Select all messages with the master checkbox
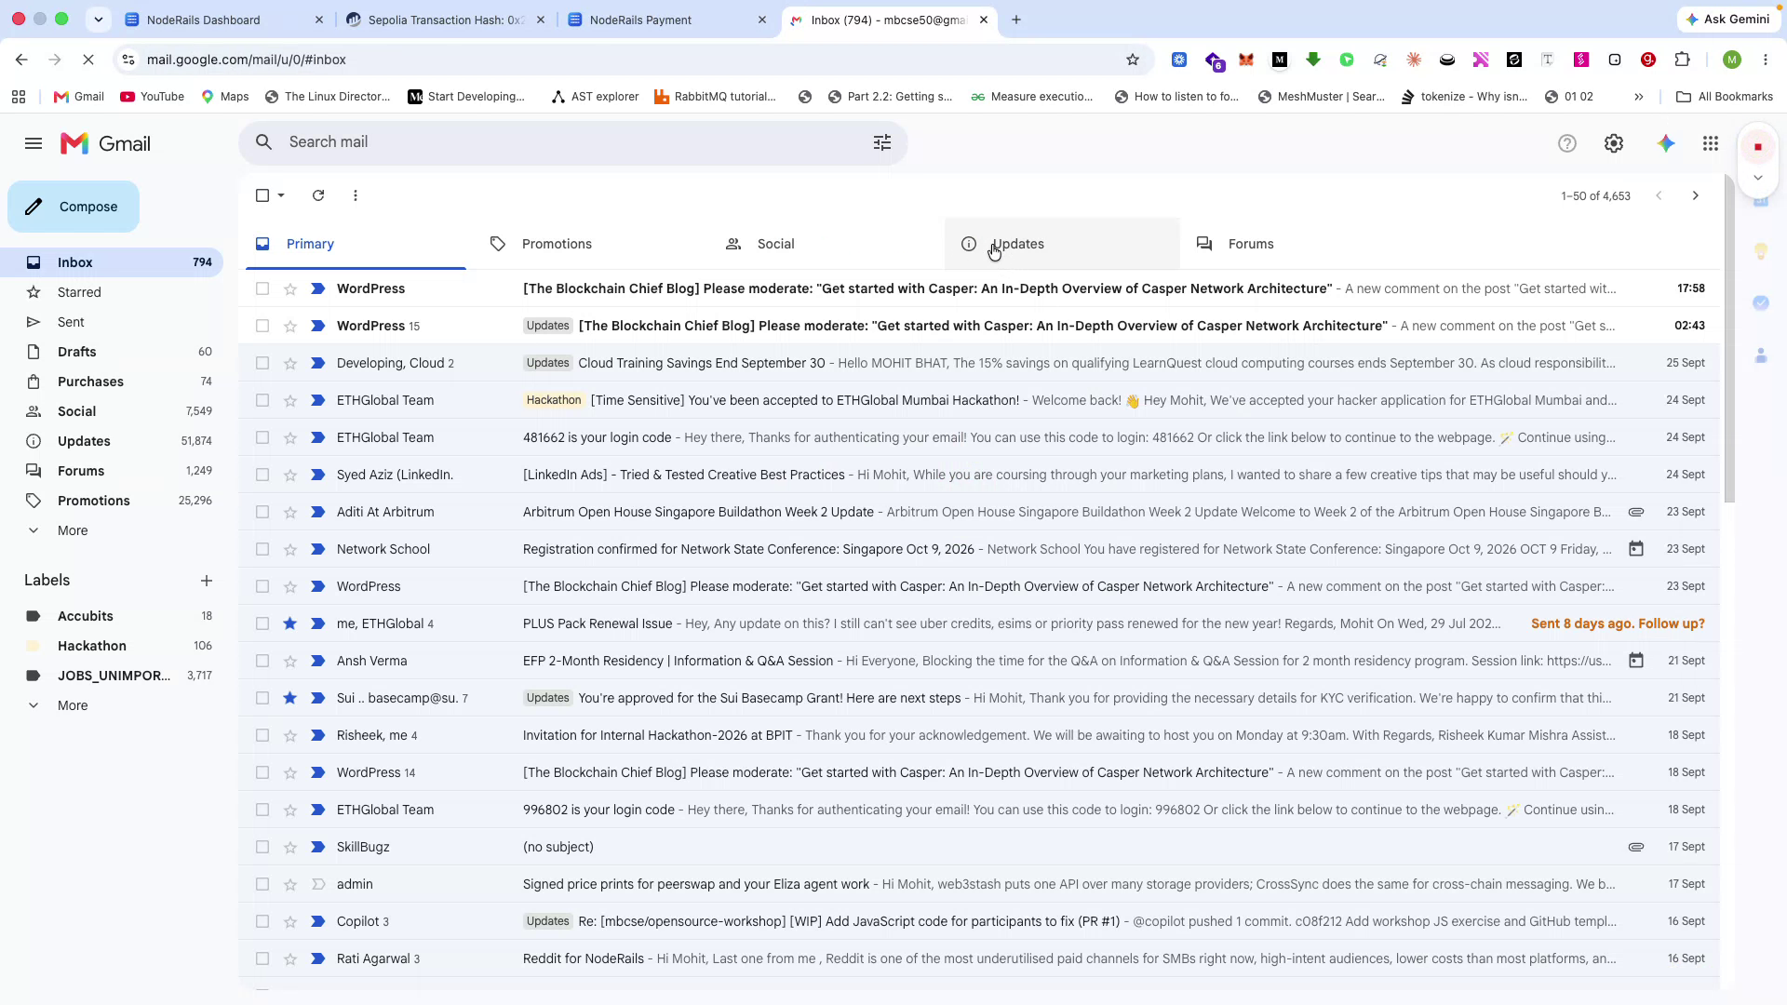 [x=262, y=195]
